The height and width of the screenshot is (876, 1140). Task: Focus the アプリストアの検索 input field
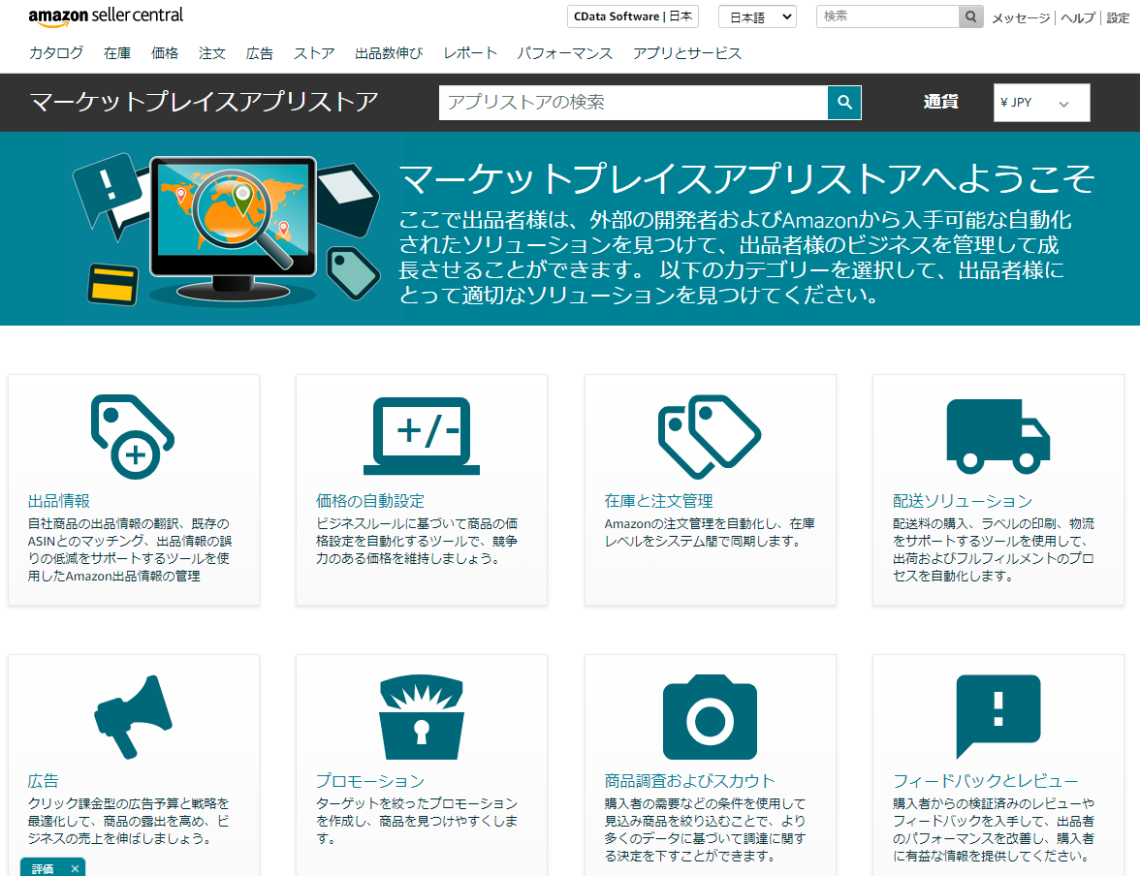pyautogui.click(x=633, y=103)
